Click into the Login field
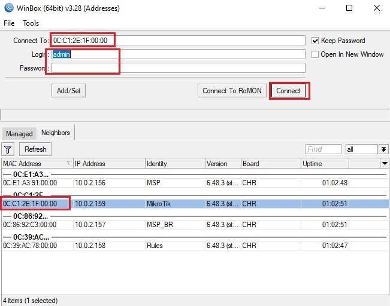This screenshot has height=306, width=390. tap(179, 54)
